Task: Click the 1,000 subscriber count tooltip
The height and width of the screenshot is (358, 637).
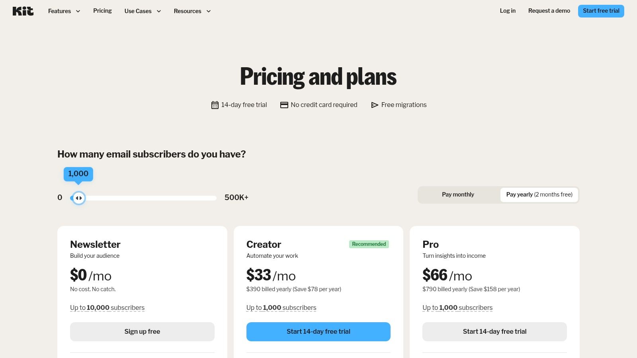Action: [78, 174]
